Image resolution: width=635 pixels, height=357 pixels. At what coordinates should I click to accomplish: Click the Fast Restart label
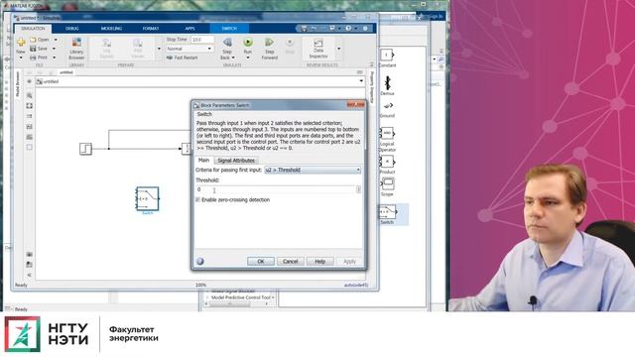click(186, 58)
